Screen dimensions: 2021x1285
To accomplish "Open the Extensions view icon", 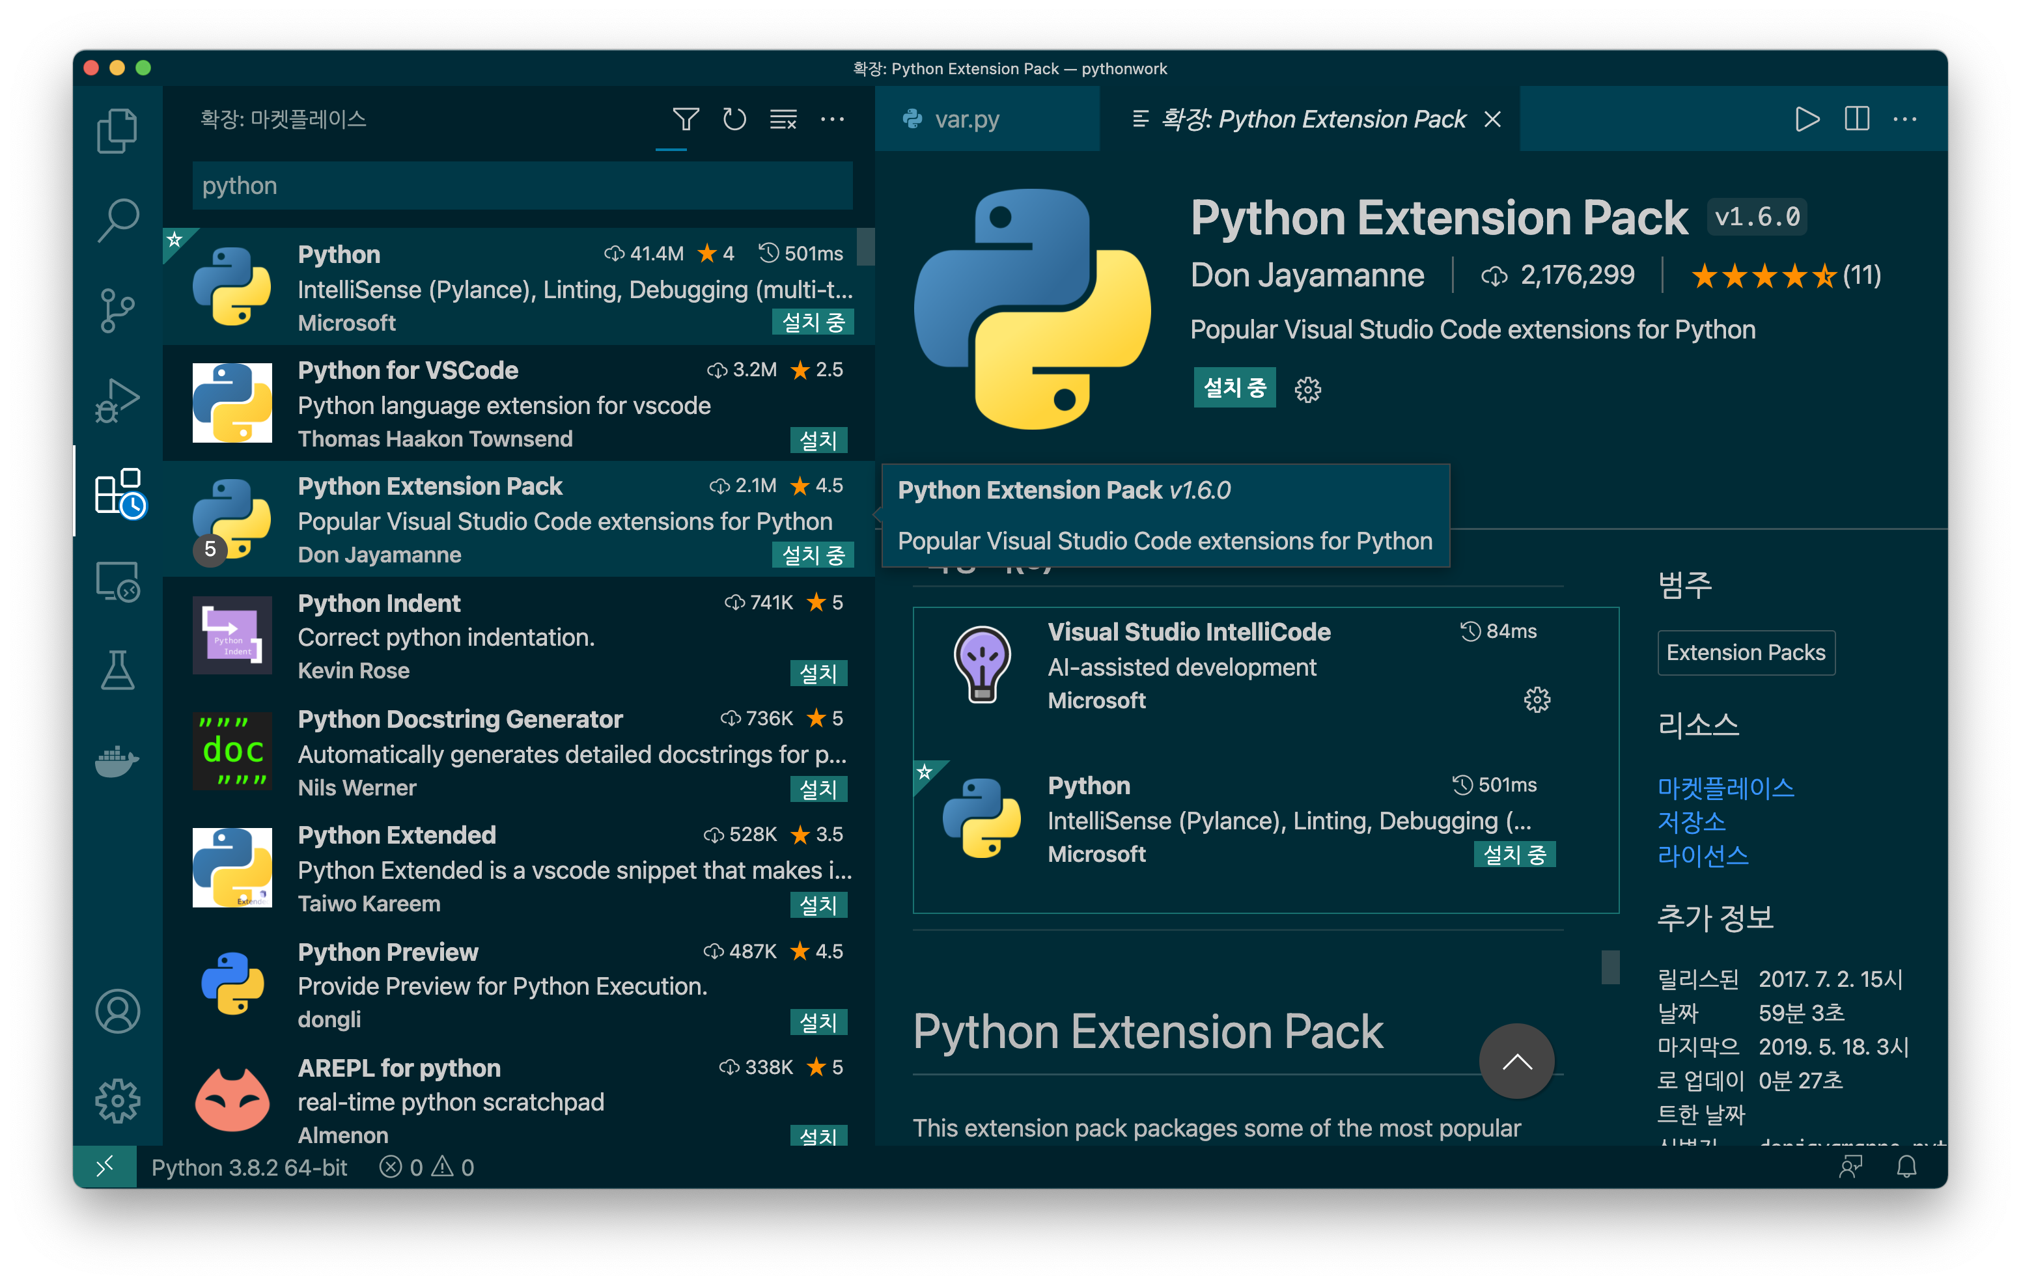I will coord(120,492).
